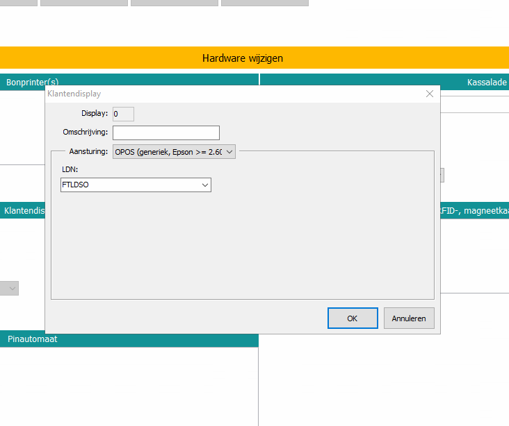Open the gray dropdown left of dialog

click(10, 288)
